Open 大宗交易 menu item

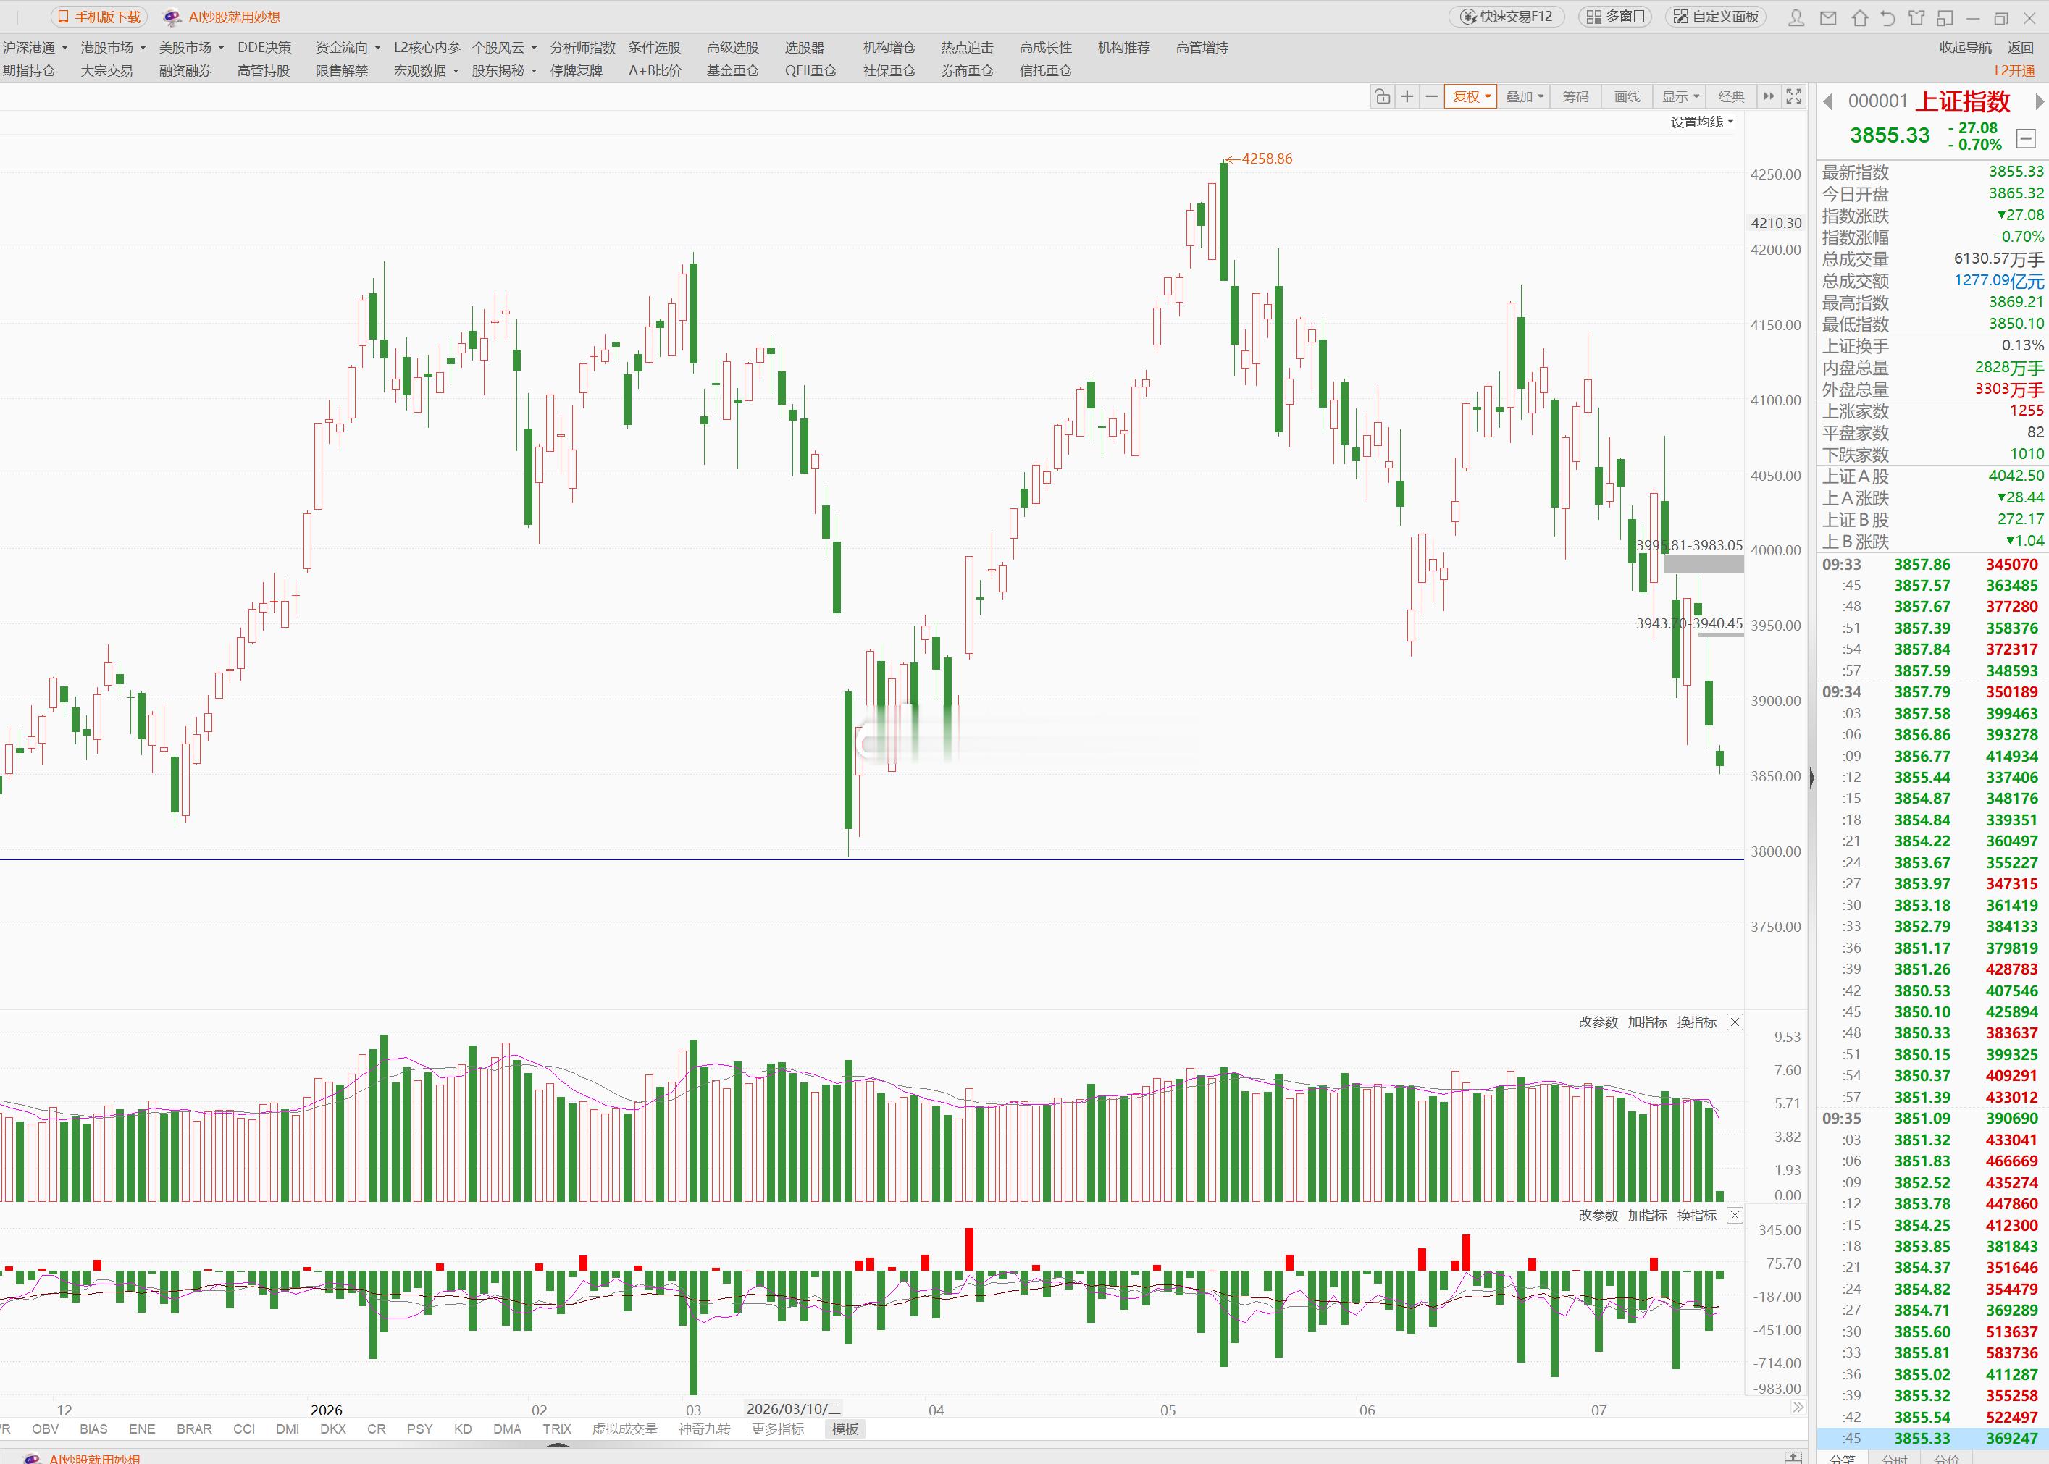pyautogui.click(x=106, y=71)
